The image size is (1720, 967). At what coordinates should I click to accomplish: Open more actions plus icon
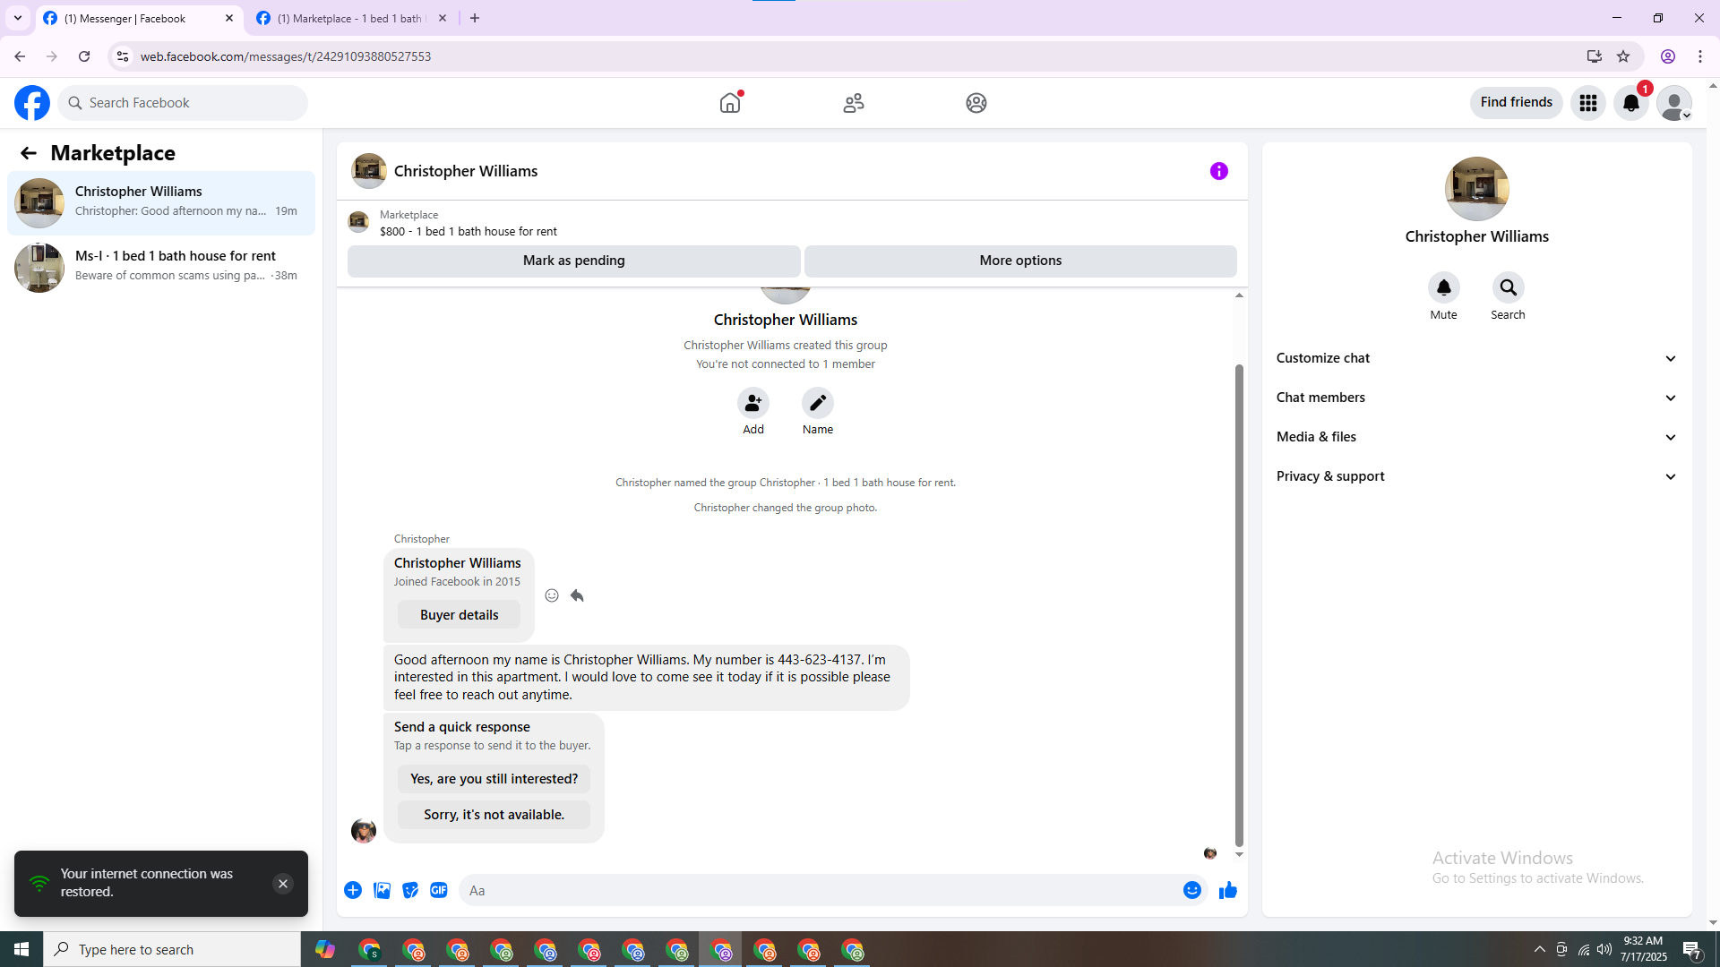[353, 890]
